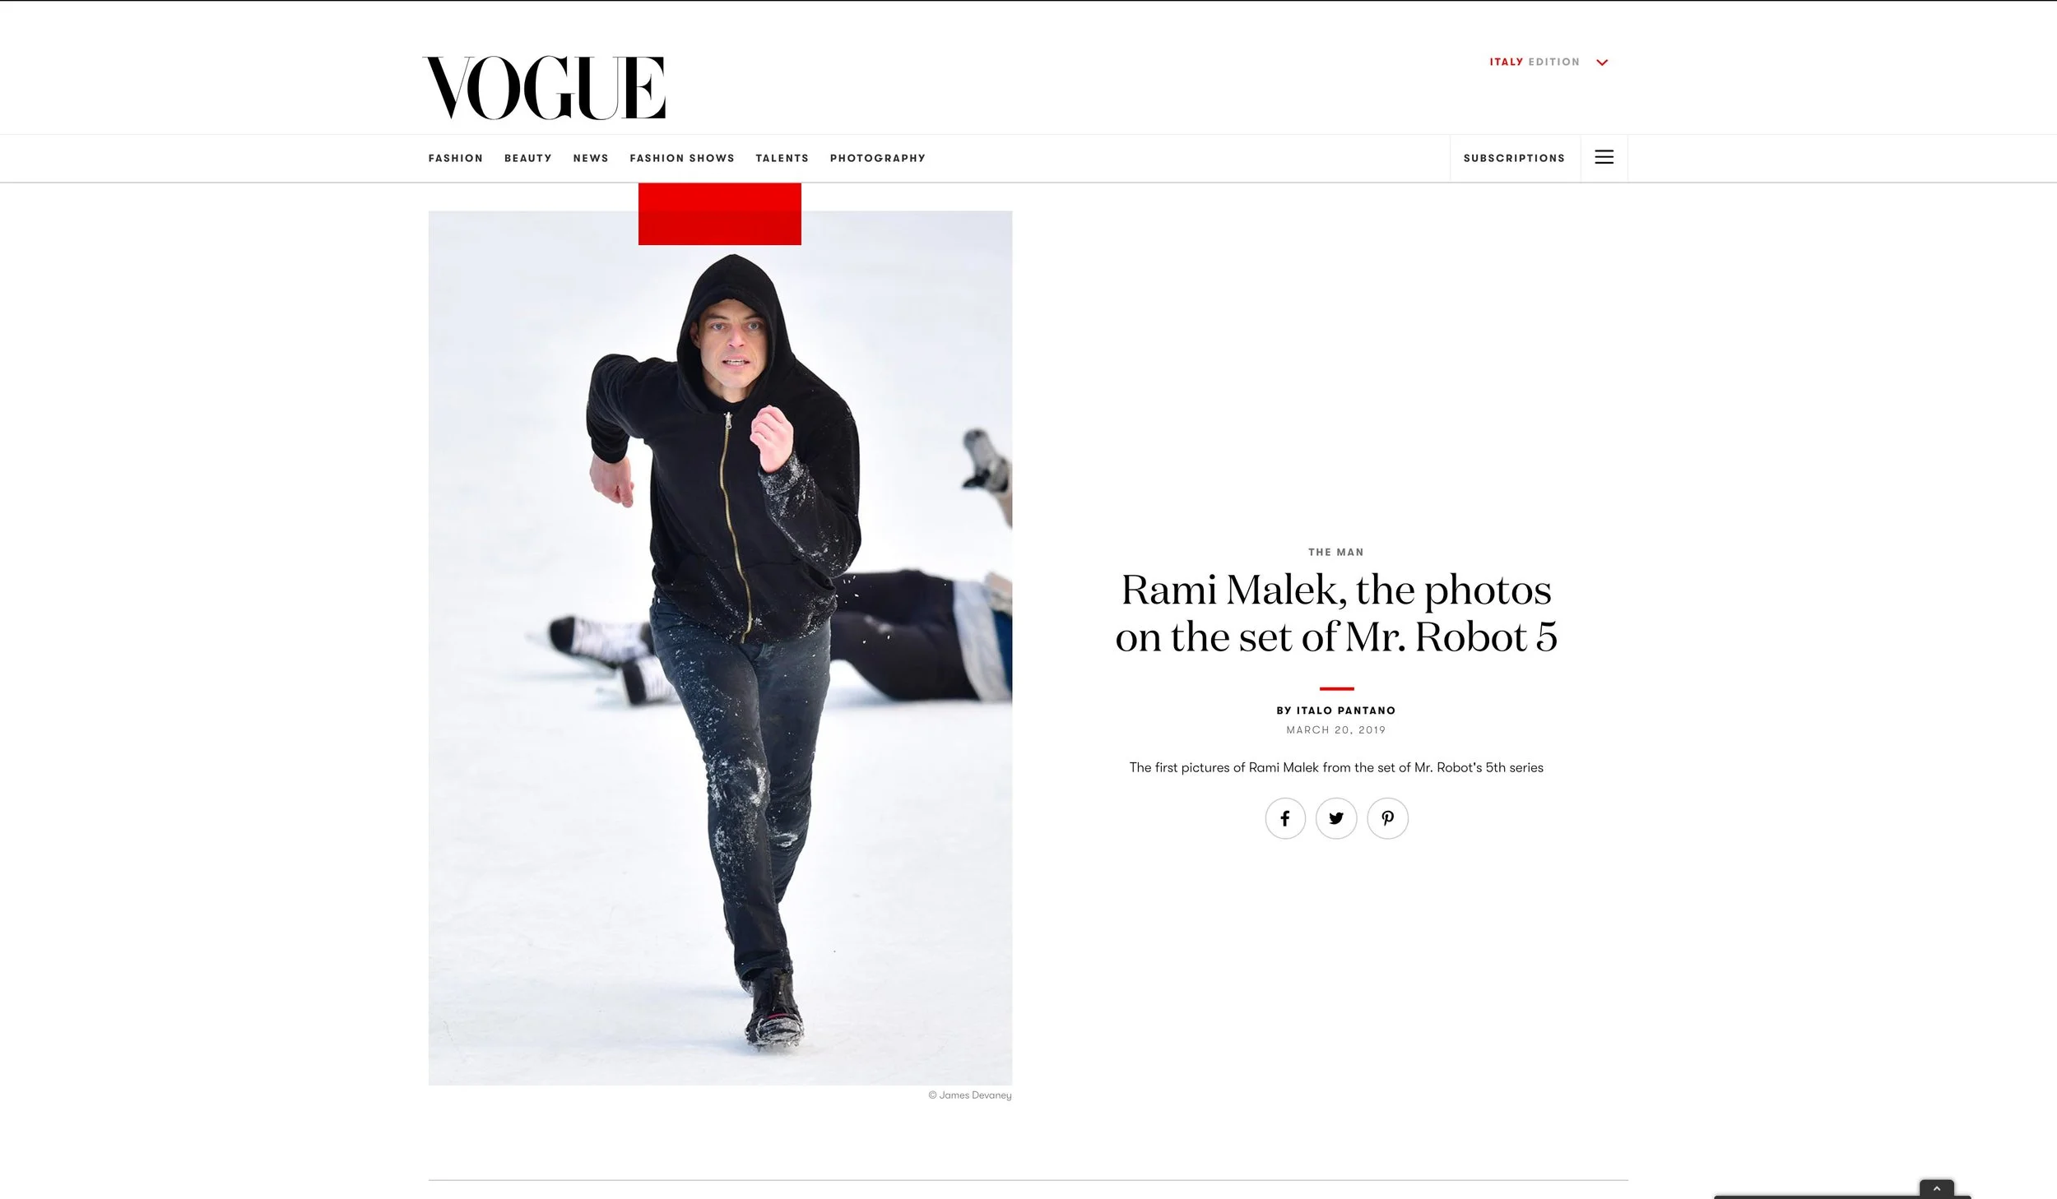This screenshot has width=2057, height=1199.
Task: Open the Photography section
Action: pos(878,158)
